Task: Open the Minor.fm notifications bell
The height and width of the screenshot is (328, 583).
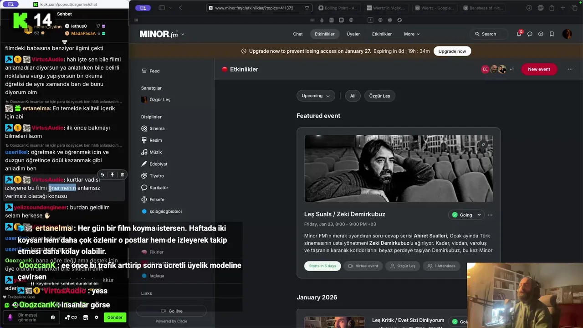Action: [519, 34]
